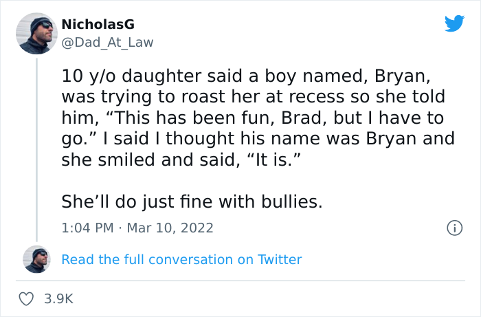Like the tweet with the heart icon
The image size is (481, 317).
tap(27, 299)
